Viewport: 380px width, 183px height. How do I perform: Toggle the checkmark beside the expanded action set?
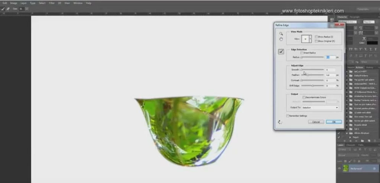point(339,133)
